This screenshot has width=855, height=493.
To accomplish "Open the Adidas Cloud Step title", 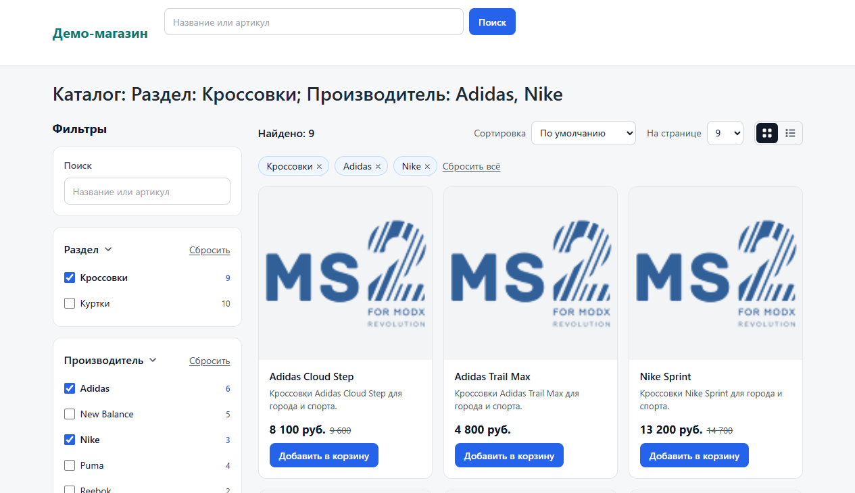I will (312, 377).
